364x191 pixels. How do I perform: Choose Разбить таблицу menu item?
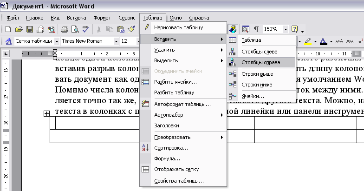(x=183, y=93)
